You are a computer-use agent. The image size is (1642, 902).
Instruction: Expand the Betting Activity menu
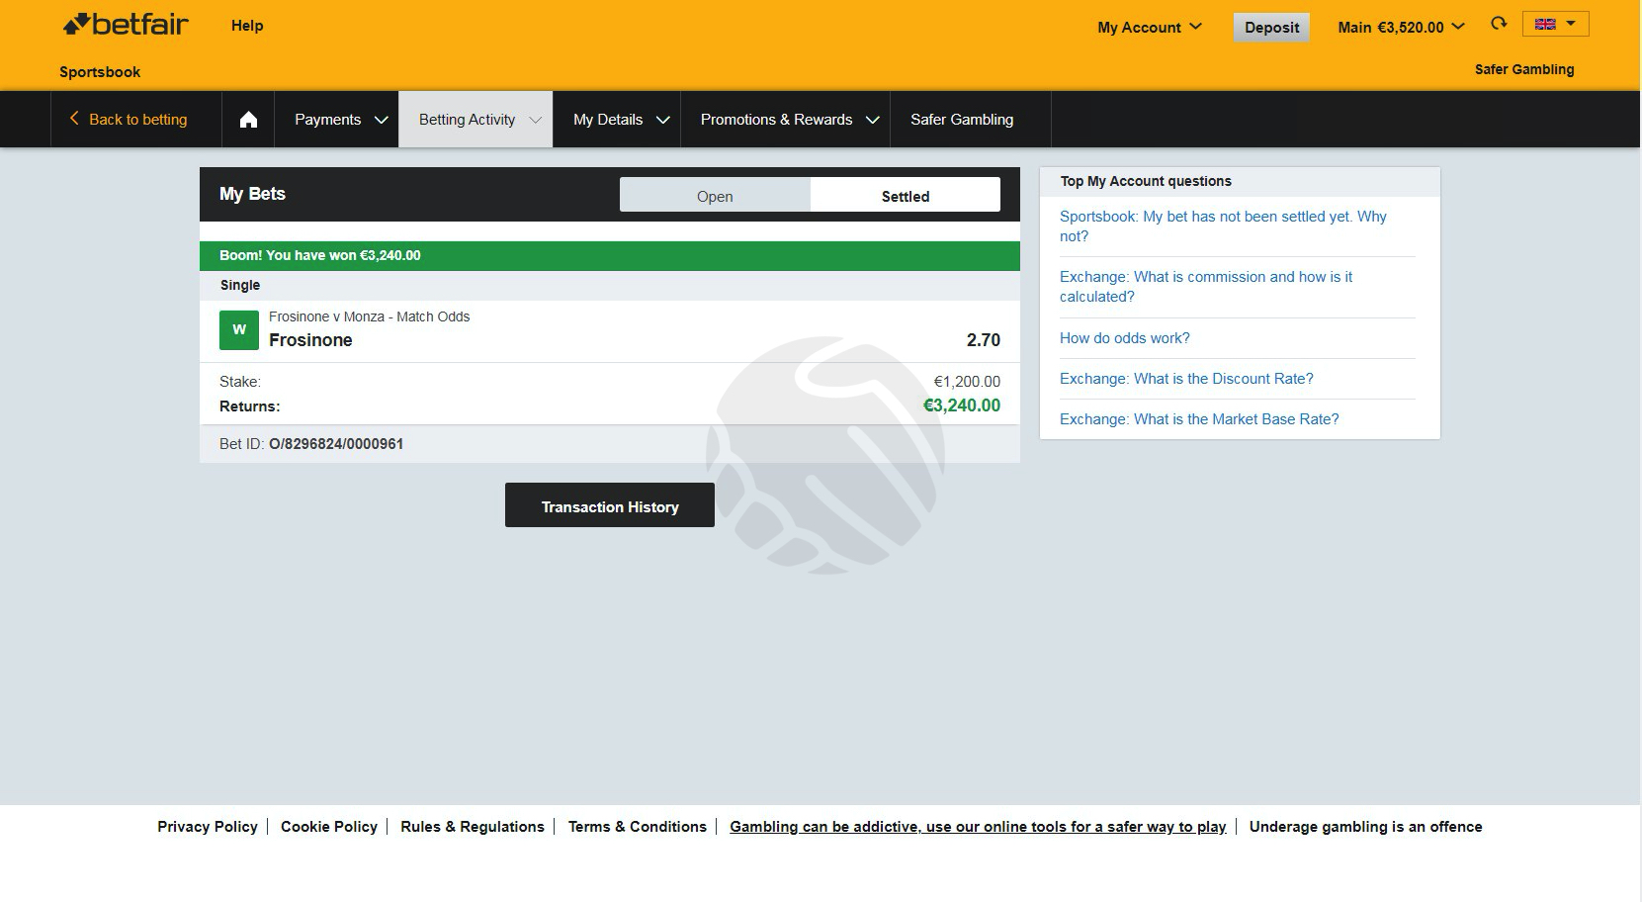click(x=475, y=120)
